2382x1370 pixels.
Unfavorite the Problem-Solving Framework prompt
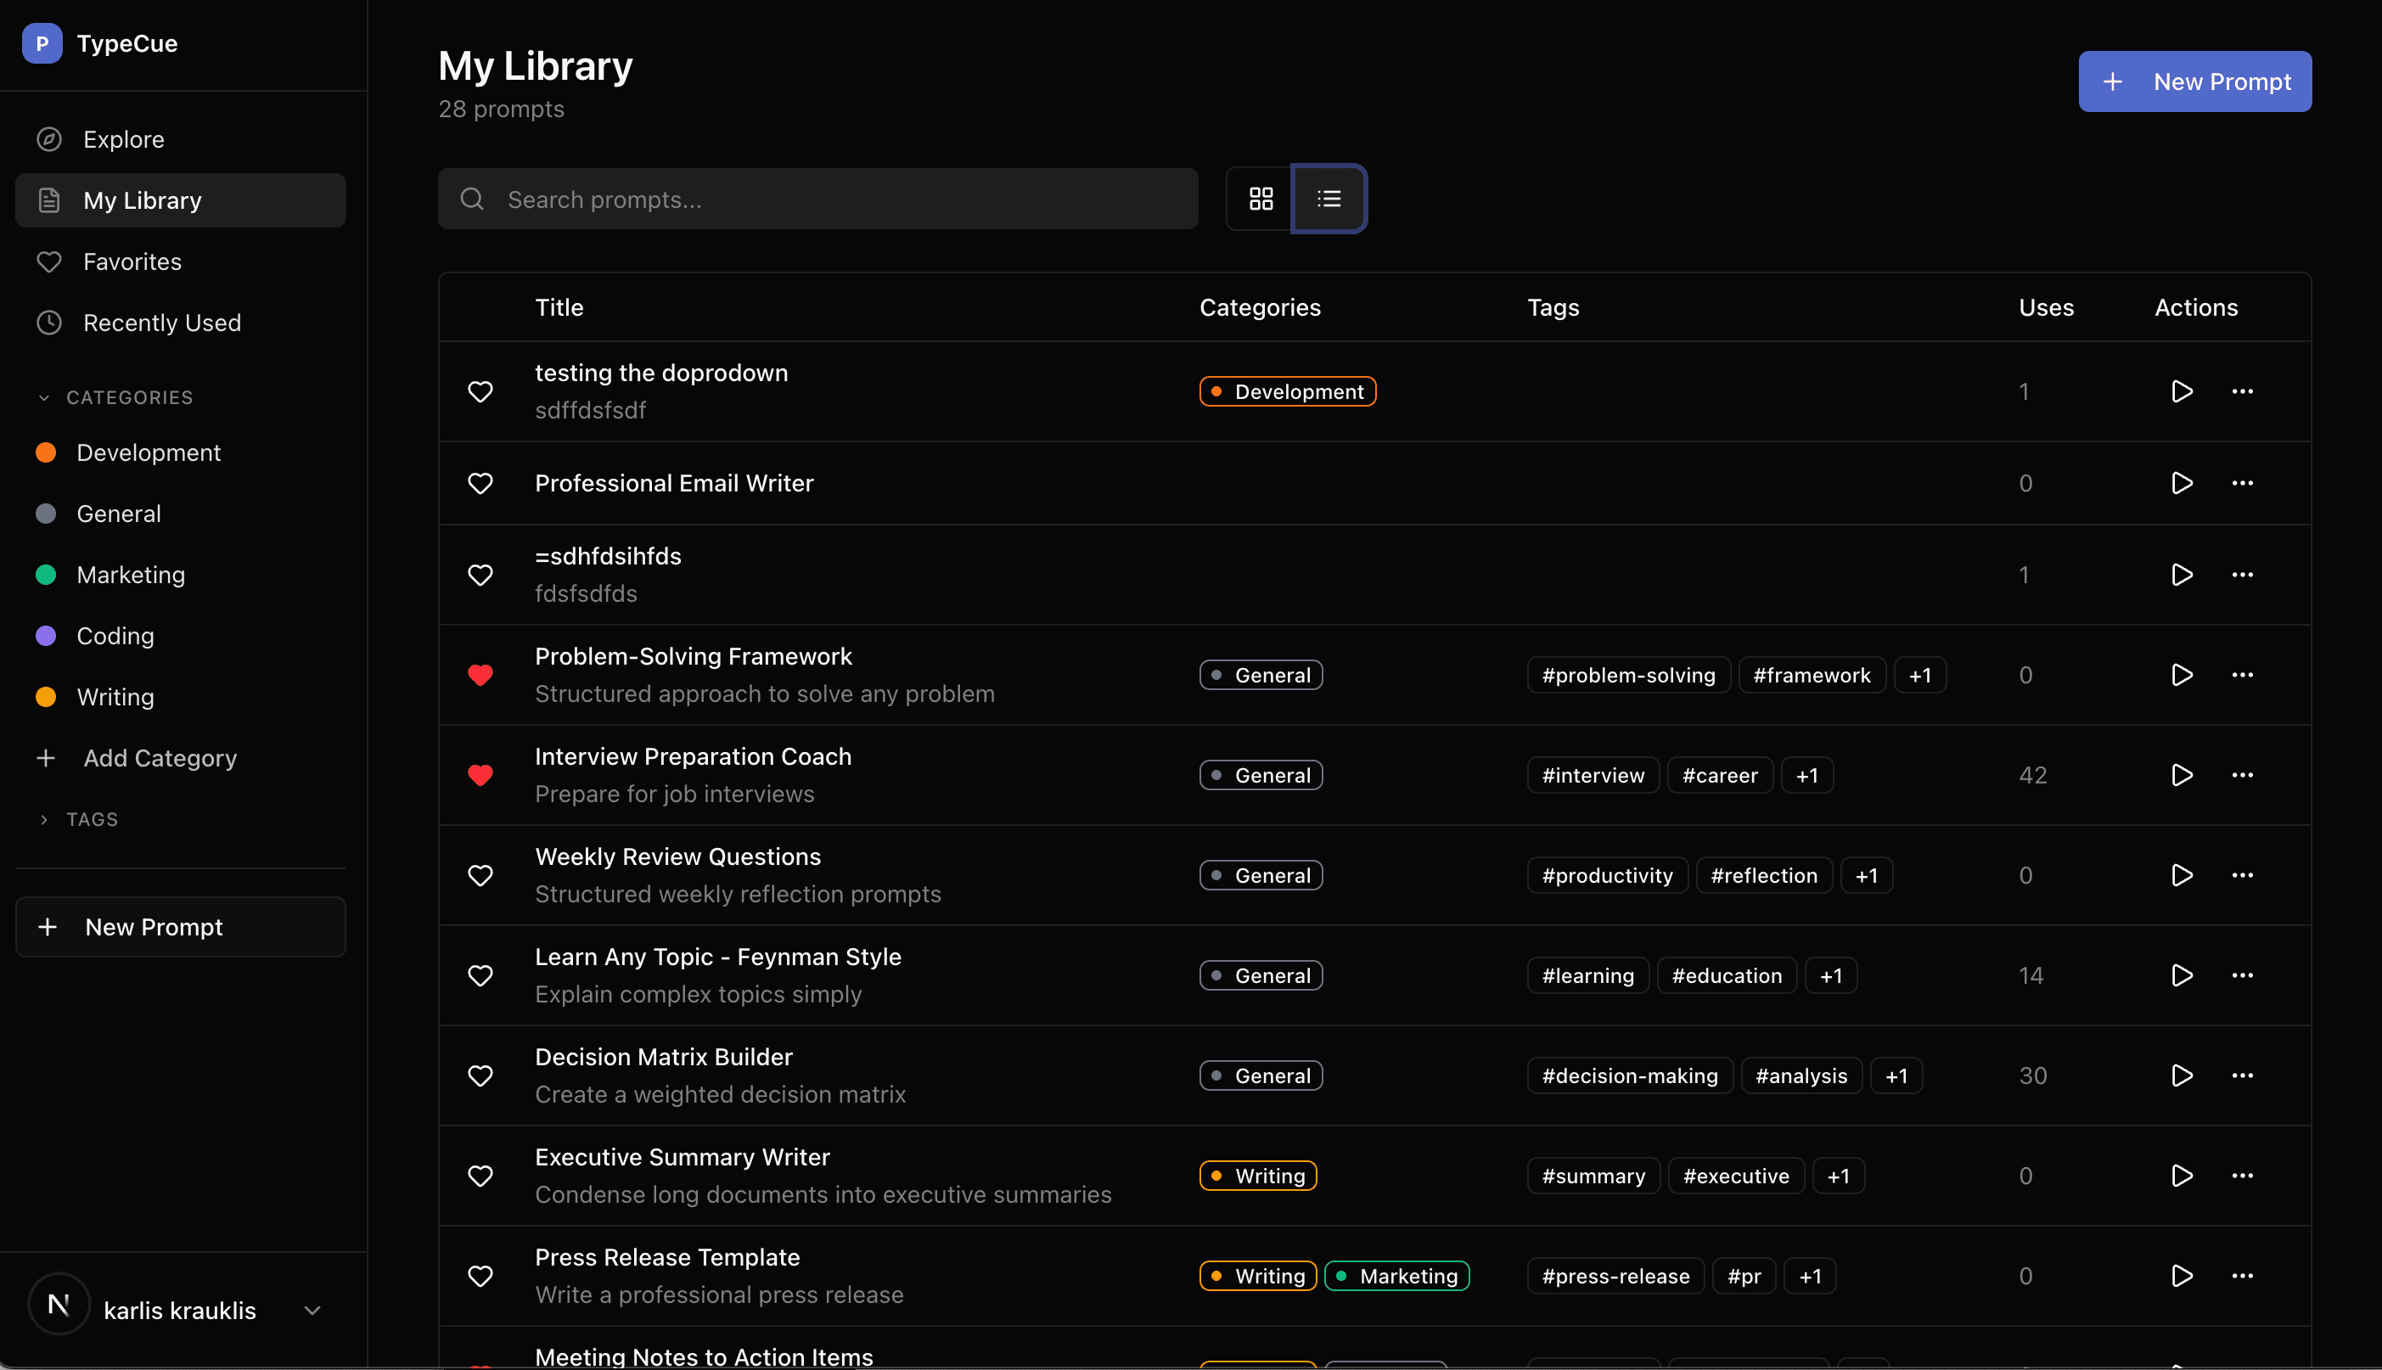(480, 675)
